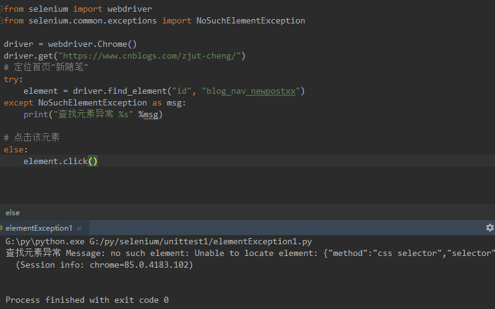Click NoSuchElementException in the import line
495x309 pixels.
pos(251,21)
